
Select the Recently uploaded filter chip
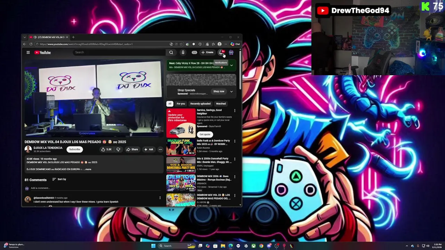tap(200, 103)
